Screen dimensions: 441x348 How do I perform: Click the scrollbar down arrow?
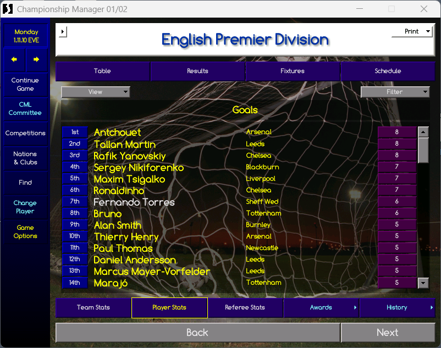[423, 283]
